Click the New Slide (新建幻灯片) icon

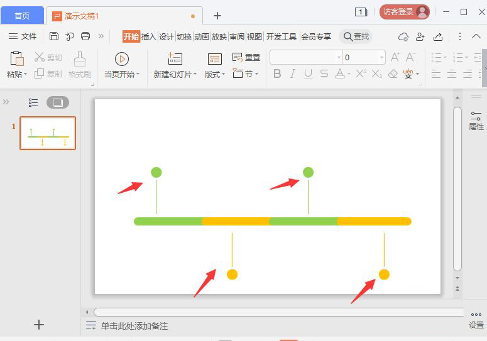tap(175, 59)
